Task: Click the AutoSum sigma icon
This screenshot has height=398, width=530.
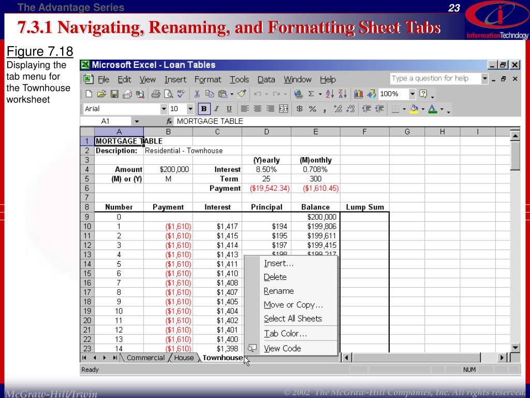Action: (311, 94)
